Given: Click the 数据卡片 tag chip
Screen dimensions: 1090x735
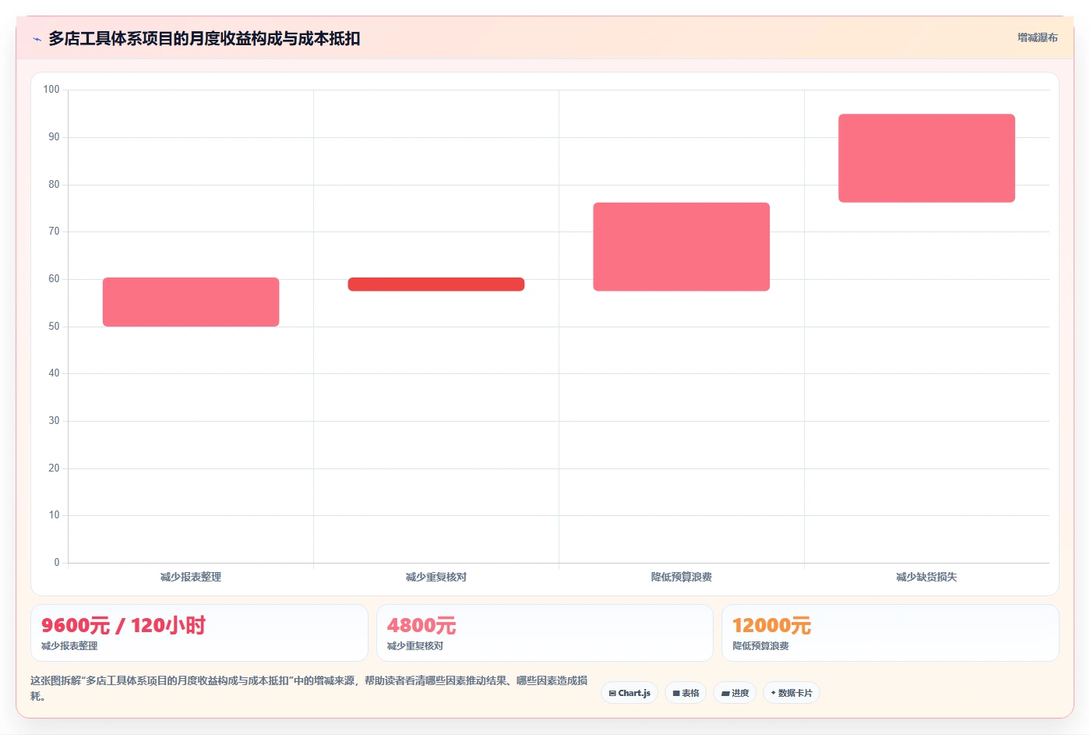Looking at the screenshot, I should tap(792, 693).
